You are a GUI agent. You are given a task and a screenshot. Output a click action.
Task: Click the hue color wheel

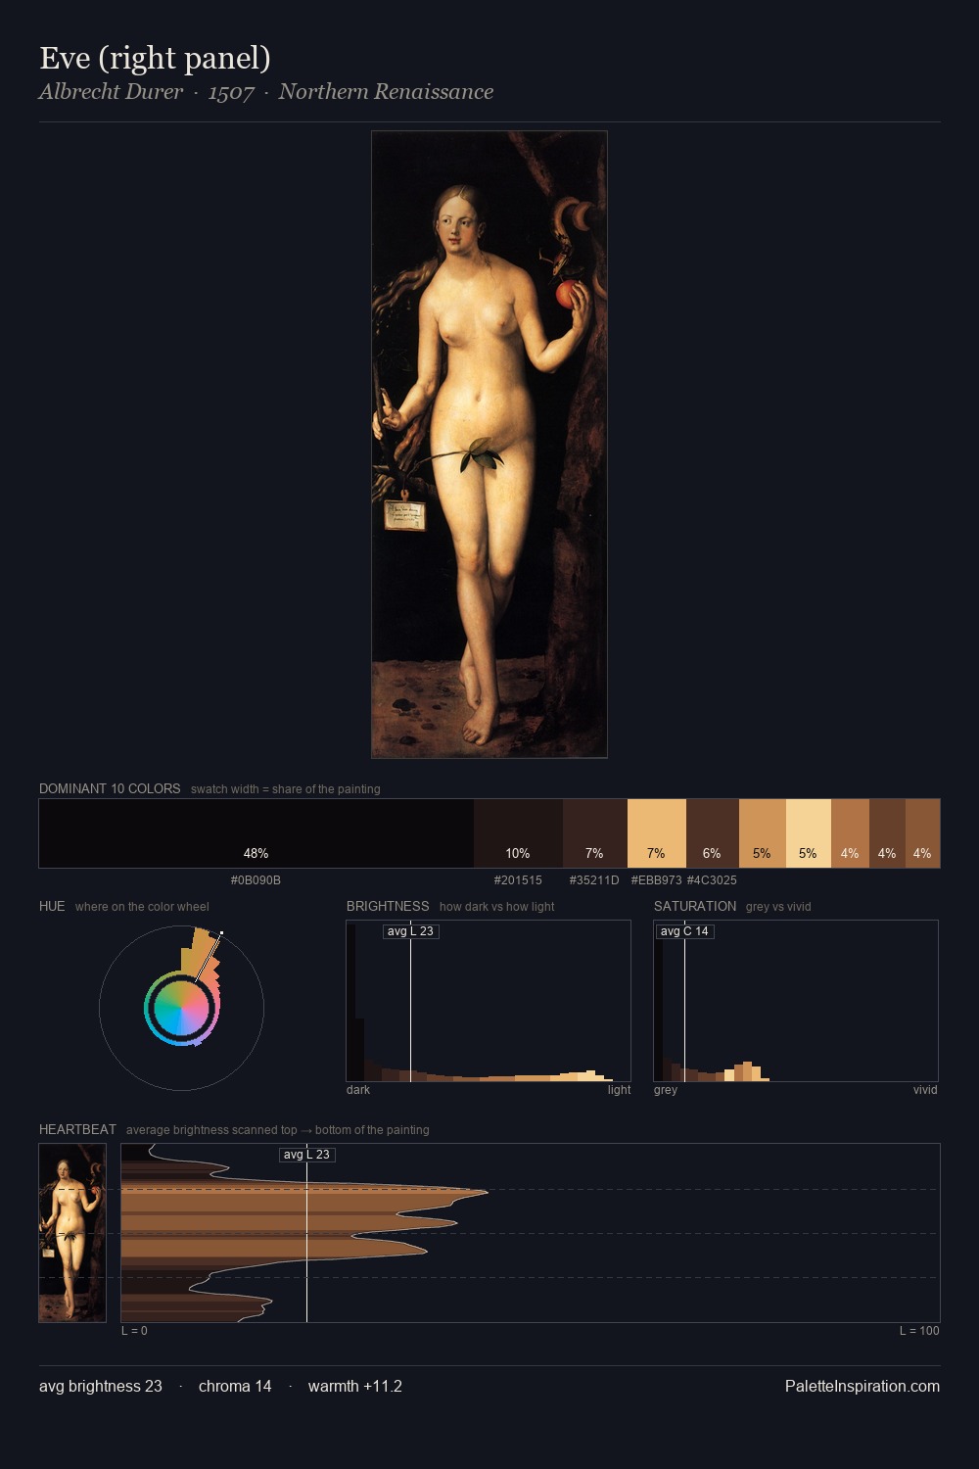(x=181, y=1008)
